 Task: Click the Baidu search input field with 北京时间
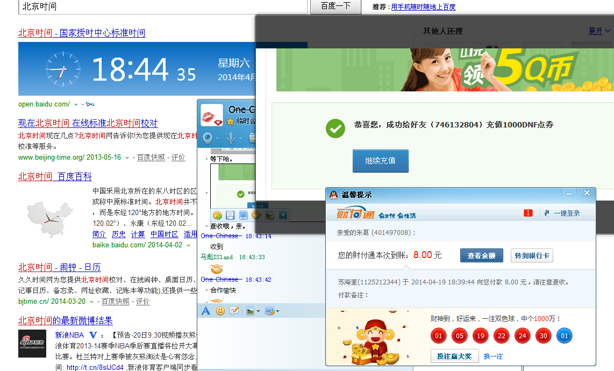pos(162,6)
